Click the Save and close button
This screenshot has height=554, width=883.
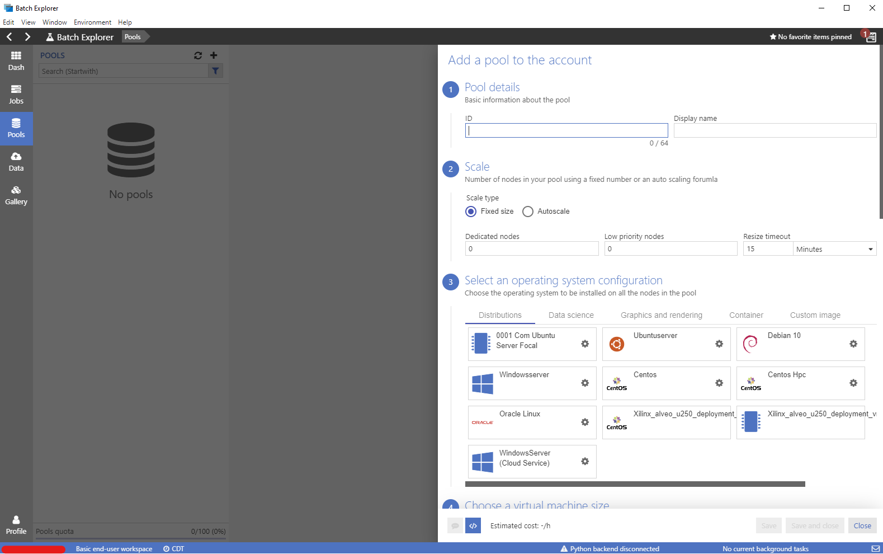pos(815,525)
